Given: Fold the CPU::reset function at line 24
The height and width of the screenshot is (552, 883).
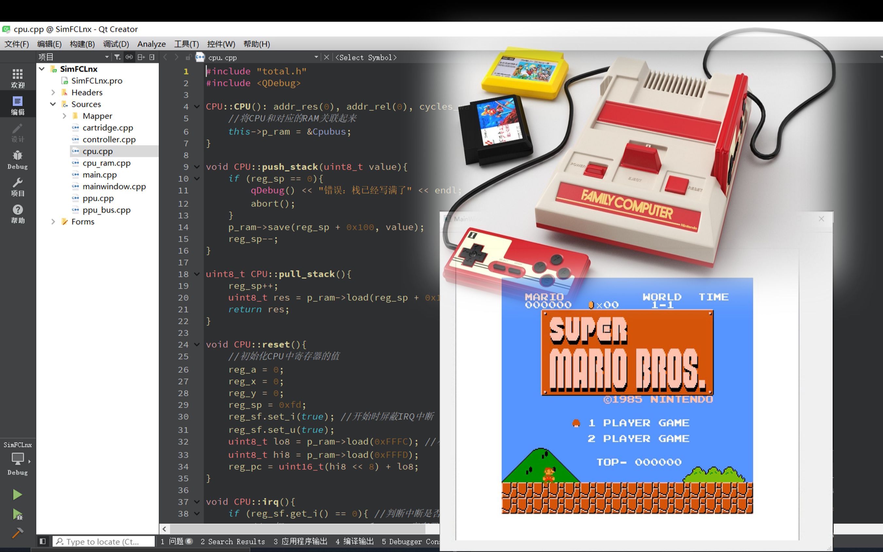Looking at the screenshot, I should [197, 345].
